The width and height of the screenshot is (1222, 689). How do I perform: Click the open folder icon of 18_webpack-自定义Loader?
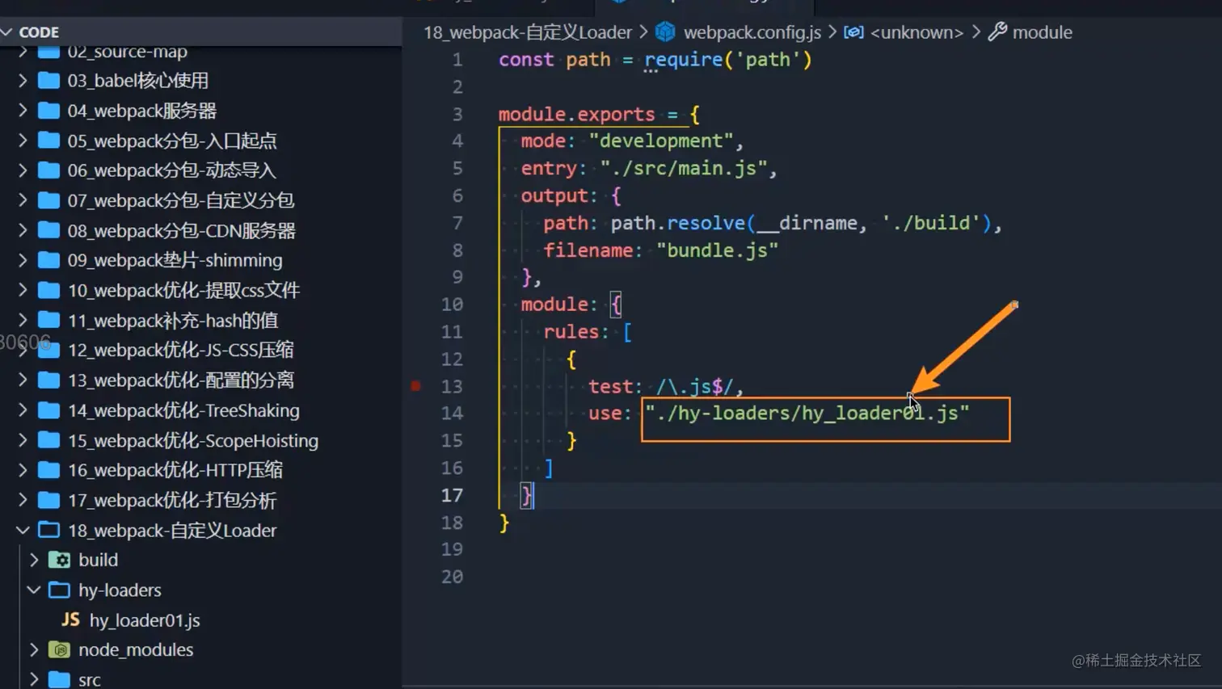click(48, 530)
